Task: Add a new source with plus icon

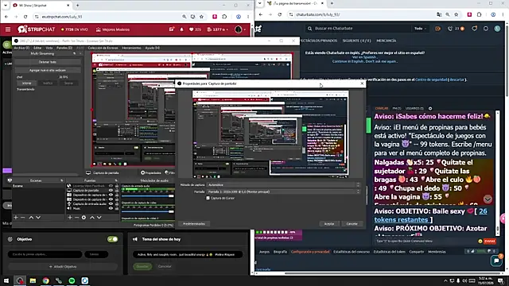Action: click(70, 217)
